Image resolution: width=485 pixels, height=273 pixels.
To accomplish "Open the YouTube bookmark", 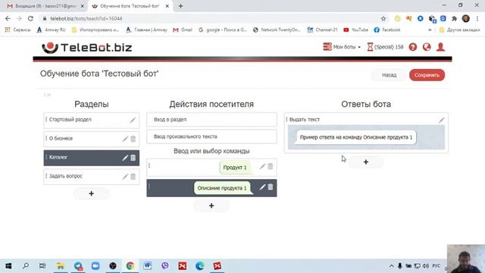I will [355, 30].
